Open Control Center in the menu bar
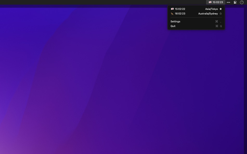This screenshot has height=154, width=247. 235,2
